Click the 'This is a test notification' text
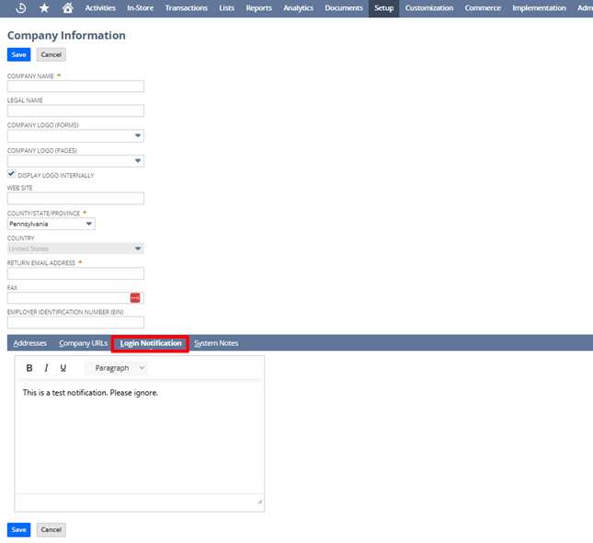This screenshot has height=543, width=593. pyautogui.click(x=90, y=393)
